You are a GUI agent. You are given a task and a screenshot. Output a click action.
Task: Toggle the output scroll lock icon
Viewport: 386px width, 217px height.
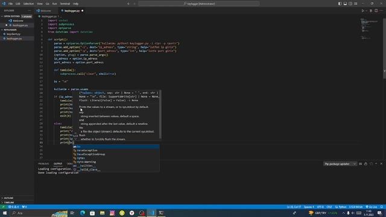click(x=366, y=164)
